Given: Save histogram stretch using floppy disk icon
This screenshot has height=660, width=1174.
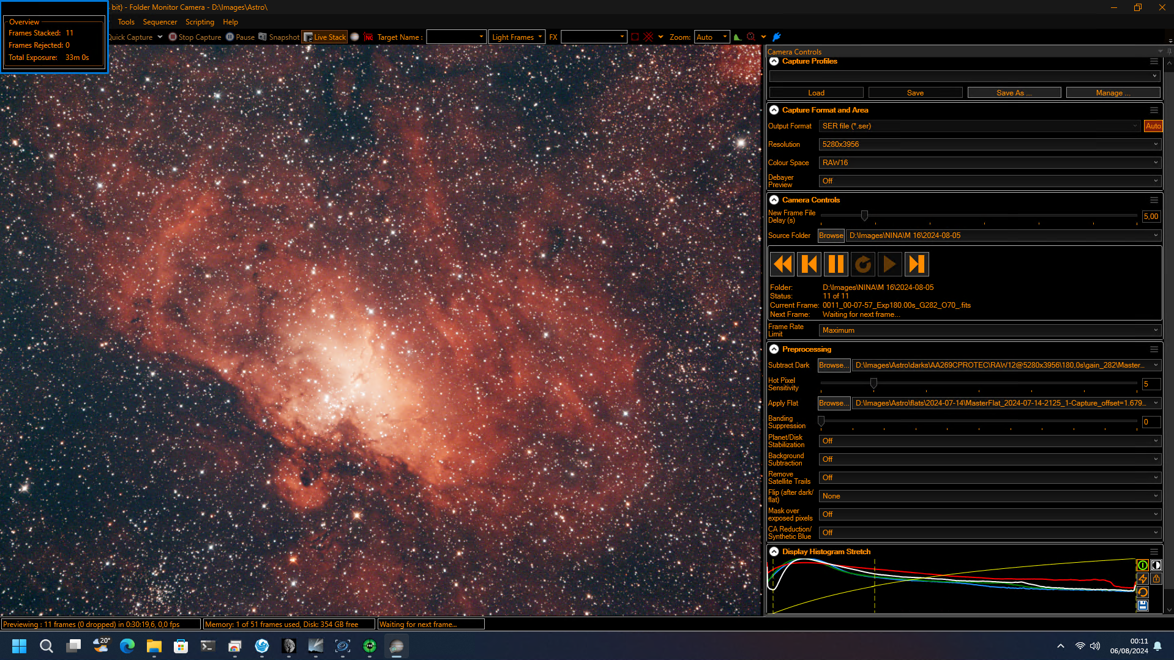Looking at the screenshot, I should 1142,606.
